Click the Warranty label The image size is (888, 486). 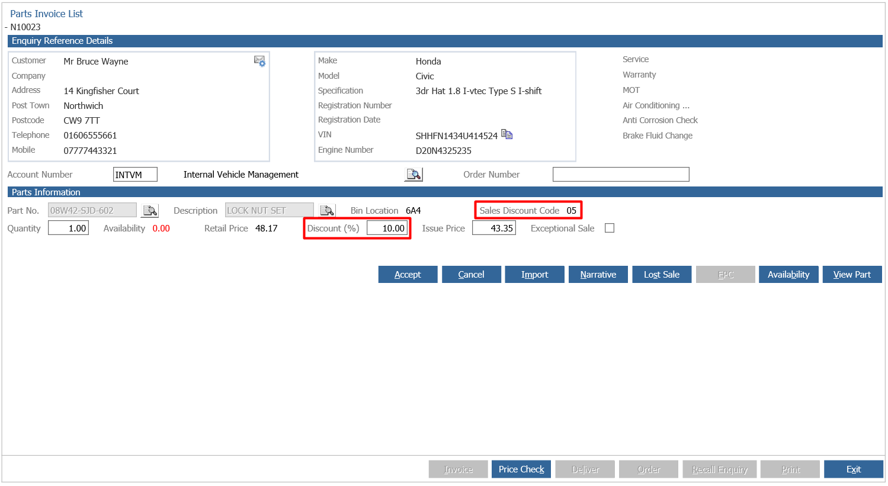pyautogui.click(x=639, y=75)
